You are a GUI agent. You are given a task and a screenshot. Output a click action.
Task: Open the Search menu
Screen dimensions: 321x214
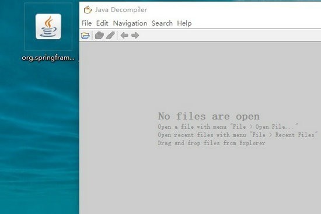coord(162,23)
